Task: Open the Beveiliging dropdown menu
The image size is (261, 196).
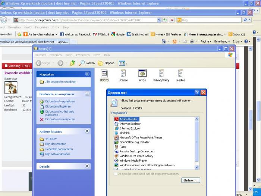Action: coord(222,41)
